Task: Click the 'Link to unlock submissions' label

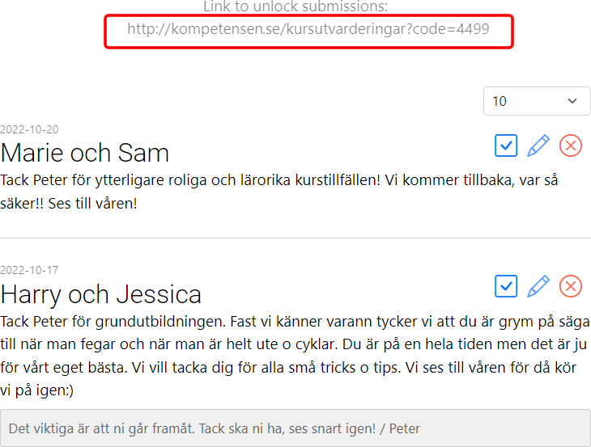Action: pos(295,7)
